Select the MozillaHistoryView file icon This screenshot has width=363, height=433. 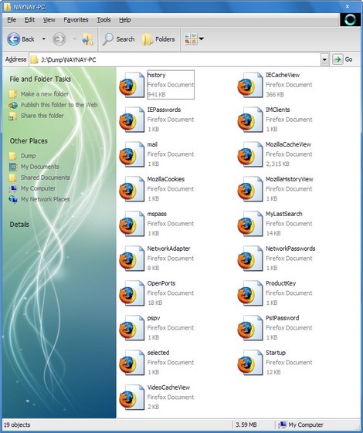coord(250,189)
